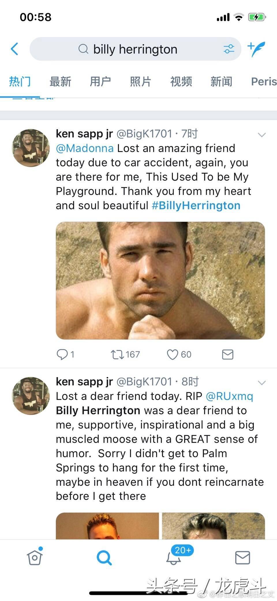Go to the Home timeline
Viewport: 277px width, 601px height.
coord(35,557)
